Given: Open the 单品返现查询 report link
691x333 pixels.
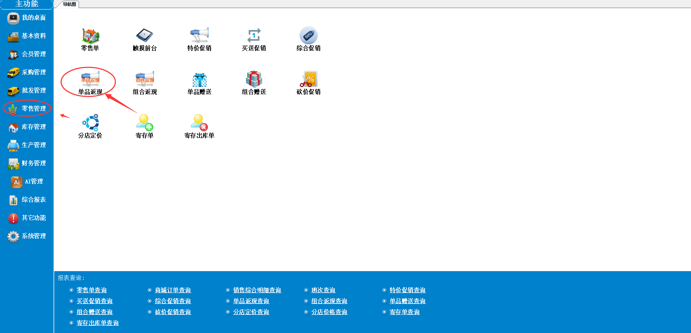Looking at the screenshot, I should [x=251, y=301].
